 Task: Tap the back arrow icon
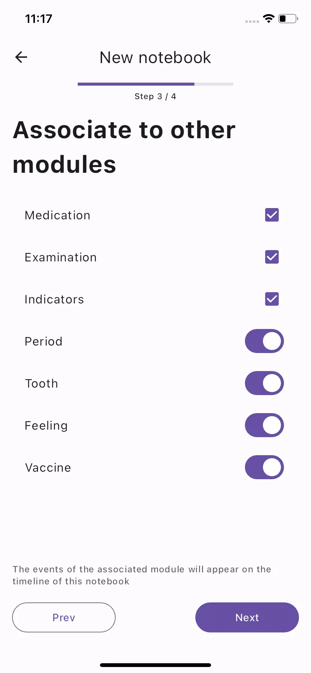click(21, 57)
